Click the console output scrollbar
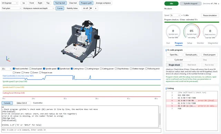This screenshot has height=134, width=221. [x=160, y=119]
